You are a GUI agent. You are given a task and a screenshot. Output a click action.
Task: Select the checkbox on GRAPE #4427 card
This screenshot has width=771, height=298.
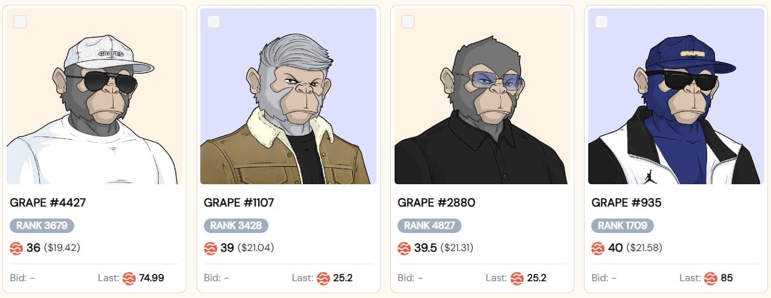tap(20, 22)
